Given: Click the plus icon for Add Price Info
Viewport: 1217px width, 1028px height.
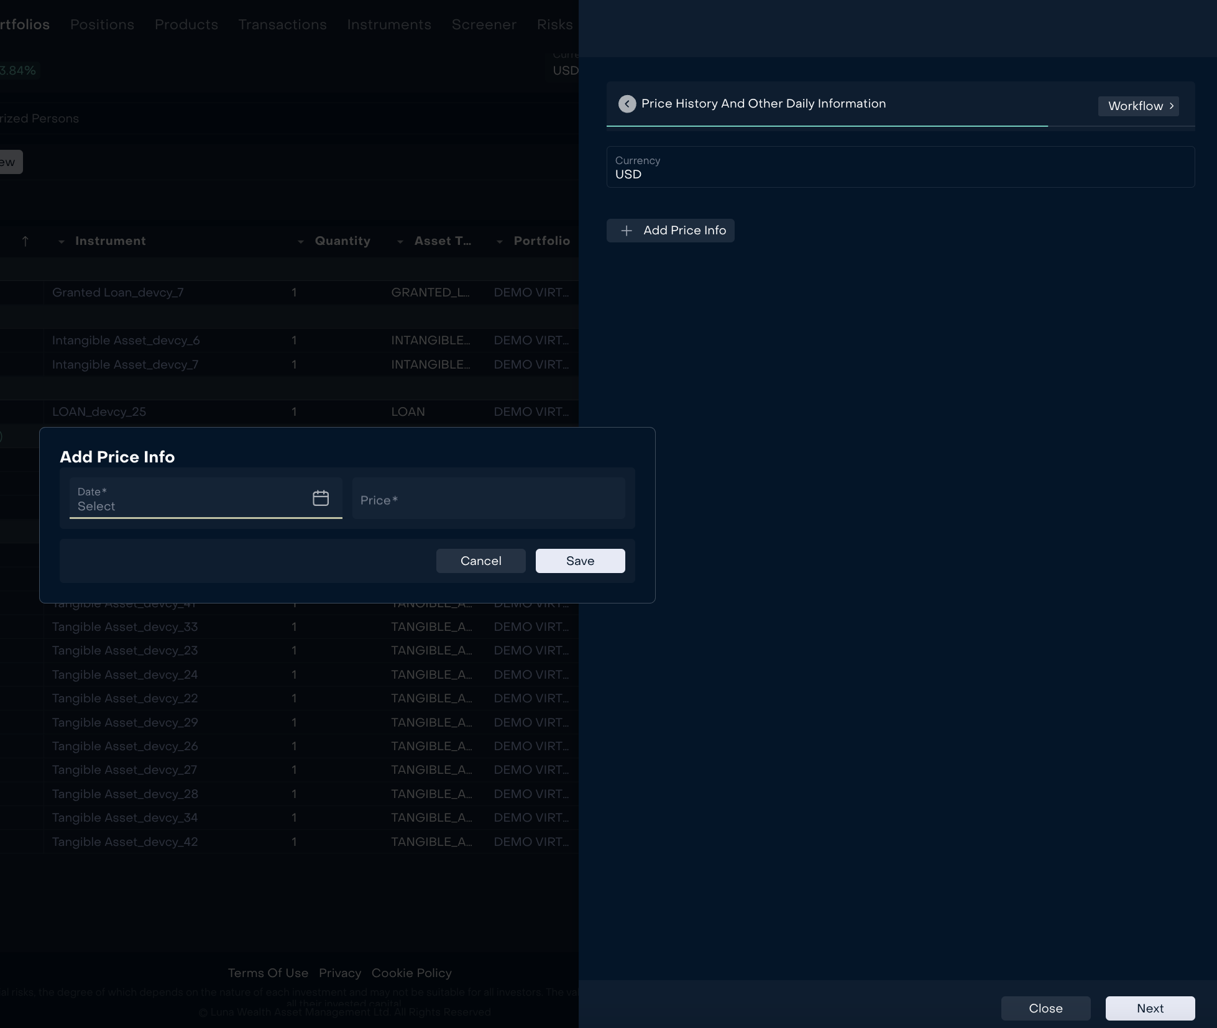Looking at the screenshot, I should (x=627, y=231).
